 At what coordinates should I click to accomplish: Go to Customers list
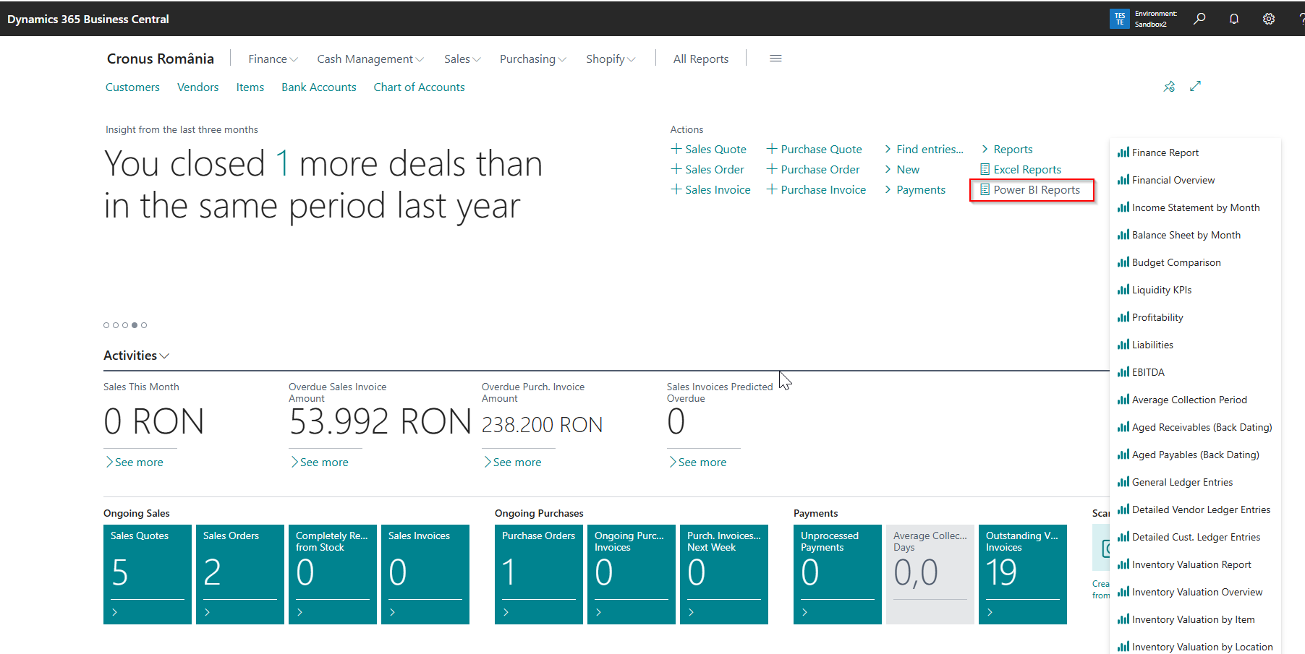(x=132, y=87)
